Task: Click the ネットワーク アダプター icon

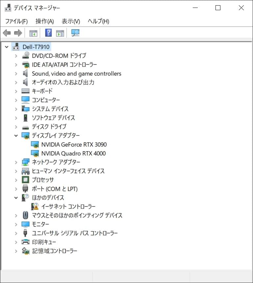Action: pyautogui.click(x=25, y=162)
